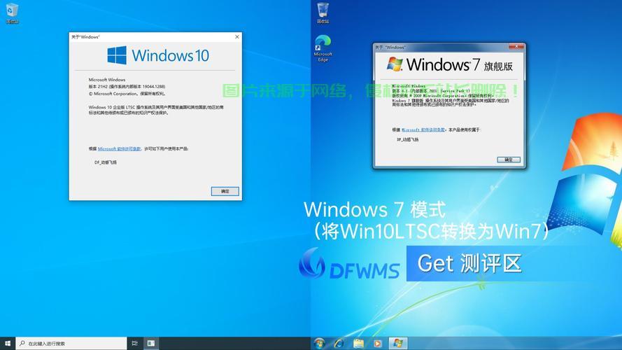Open File Explorer from Windows 7 taskbar
This screenshot has width=622, height=350.
[x=358, y=343]
